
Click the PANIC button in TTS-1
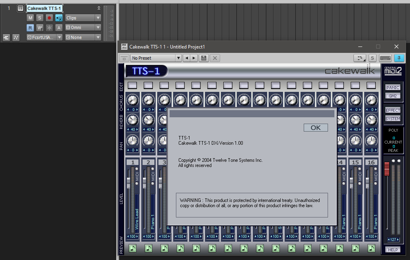(393, 87)
